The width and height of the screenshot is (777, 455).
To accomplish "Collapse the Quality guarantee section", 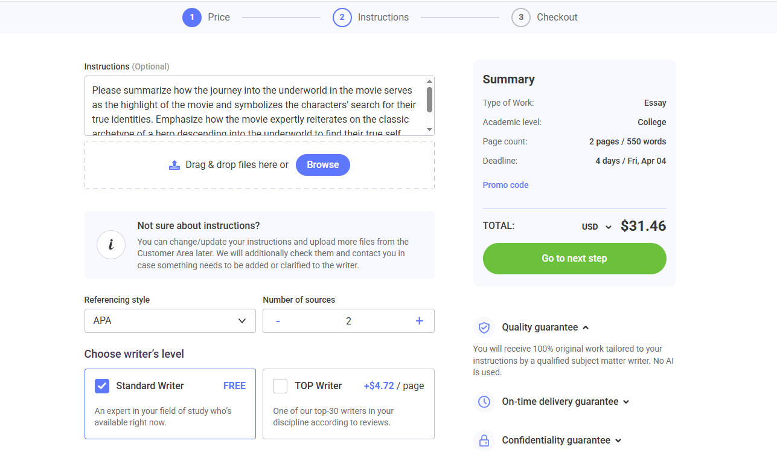I will (x=545, y=328).
